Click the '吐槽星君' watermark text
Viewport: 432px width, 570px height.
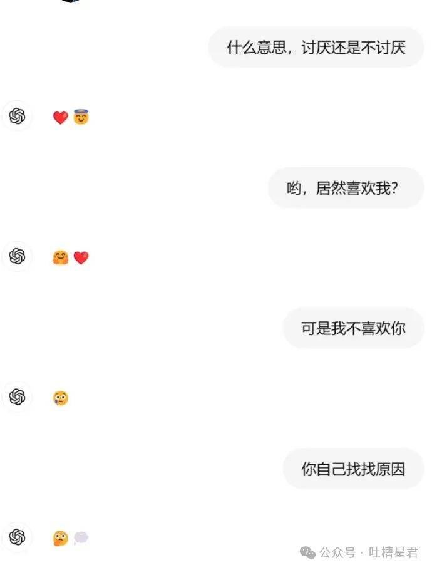coord(393,552)
